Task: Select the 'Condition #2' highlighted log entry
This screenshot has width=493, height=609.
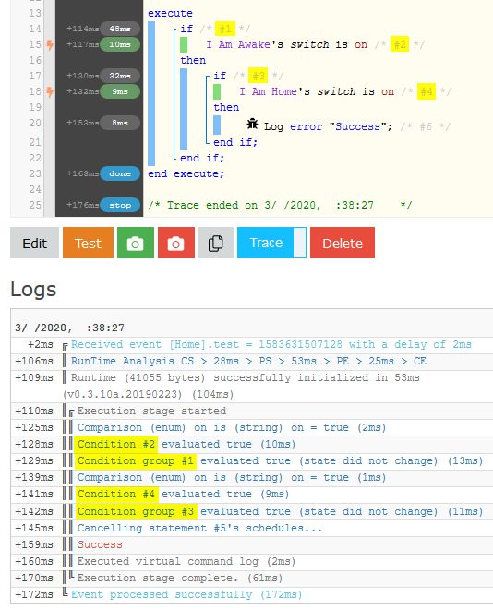Action: point(116,445)
